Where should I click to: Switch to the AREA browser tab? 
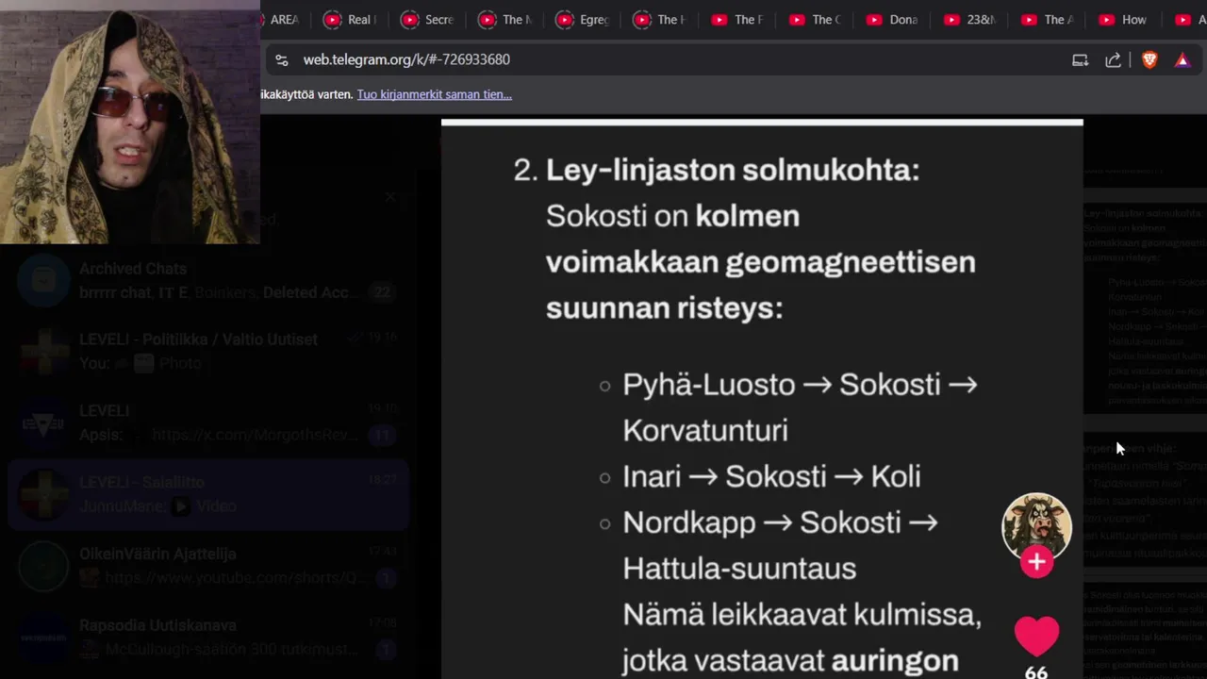point(283,19)
